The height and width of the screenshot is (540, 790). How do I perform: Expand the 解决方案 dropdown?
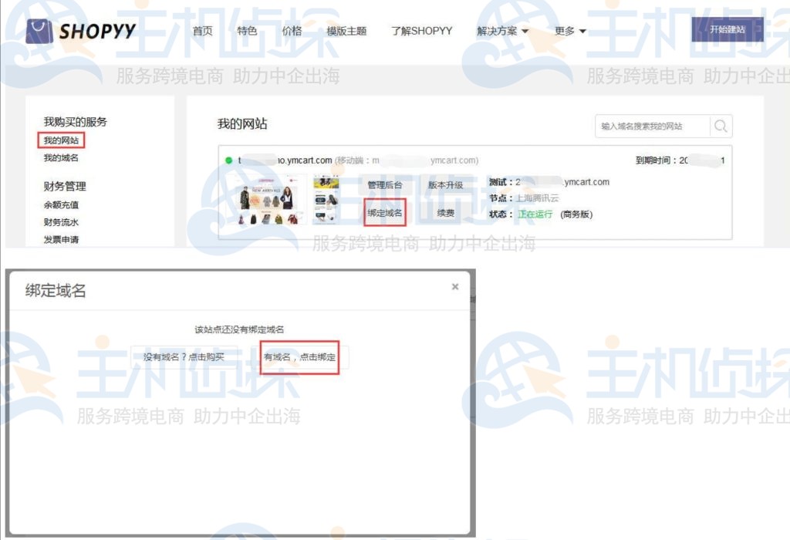[502, 31]
